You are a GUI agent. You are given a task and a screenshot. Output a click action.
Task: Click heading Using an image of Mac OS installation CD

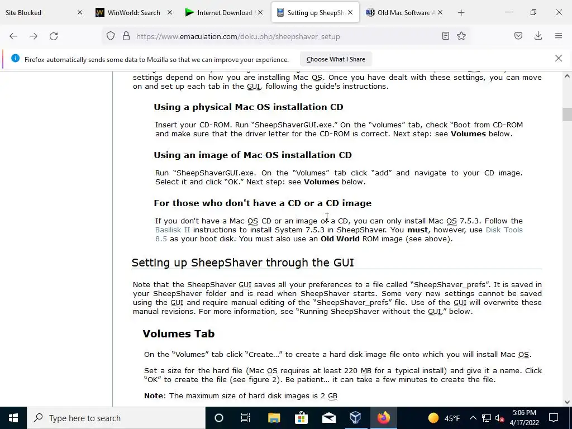252,155
